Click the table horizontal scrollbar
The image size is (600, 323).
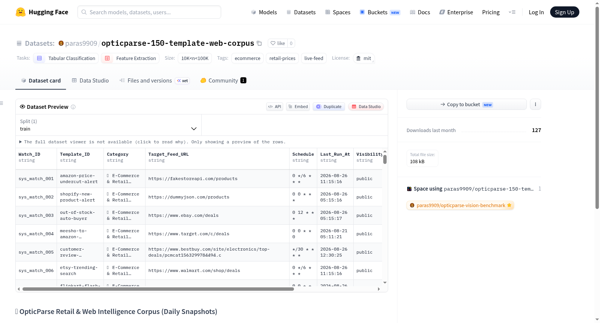(x=158, y=289)
